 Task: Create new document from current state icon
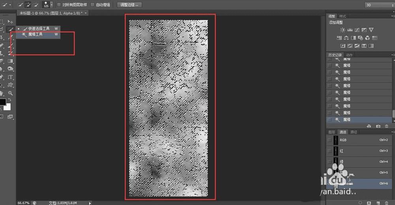pos(369,126)
